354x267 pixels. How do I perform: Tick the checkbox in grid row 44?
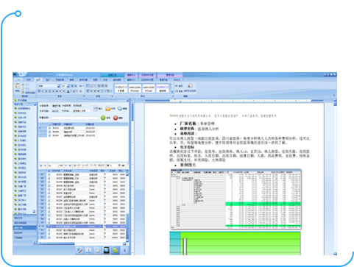(49, 238)
